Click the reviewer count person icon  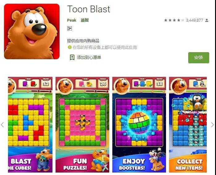point(207,20)
